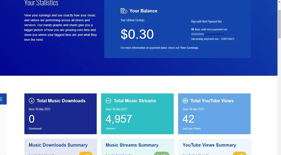The image size is (281, 155).
Task: Click the page vertical scrollbar
Action: (279, 24)
